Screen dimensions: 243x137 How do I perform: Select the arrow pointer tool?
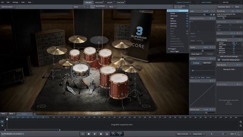click(x=2, y=122)
